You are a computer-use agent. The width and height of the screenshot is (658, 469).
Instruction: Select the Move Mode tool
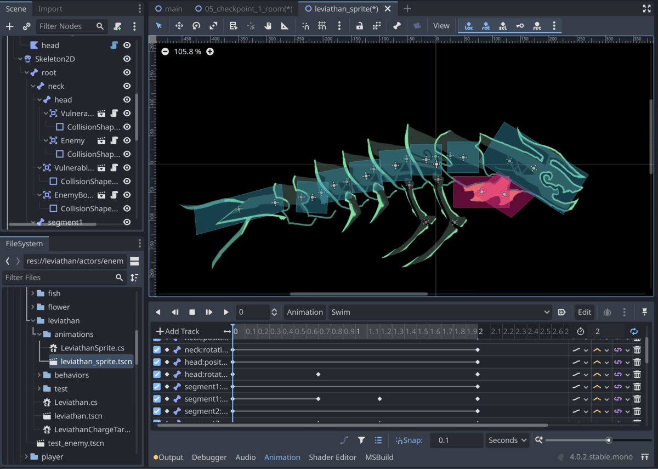tap(179, 26)
